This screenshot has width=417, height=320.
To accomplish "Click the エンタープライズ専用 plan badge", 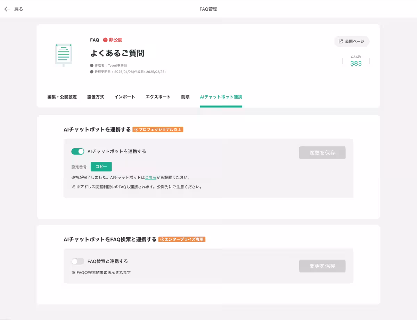I will [182, 239].
